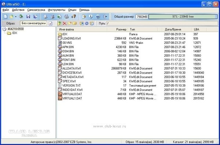
Task: Click status text 'Каталог: 21 файла(ов), 2999 MB'
Action: [x=193, y=142]
